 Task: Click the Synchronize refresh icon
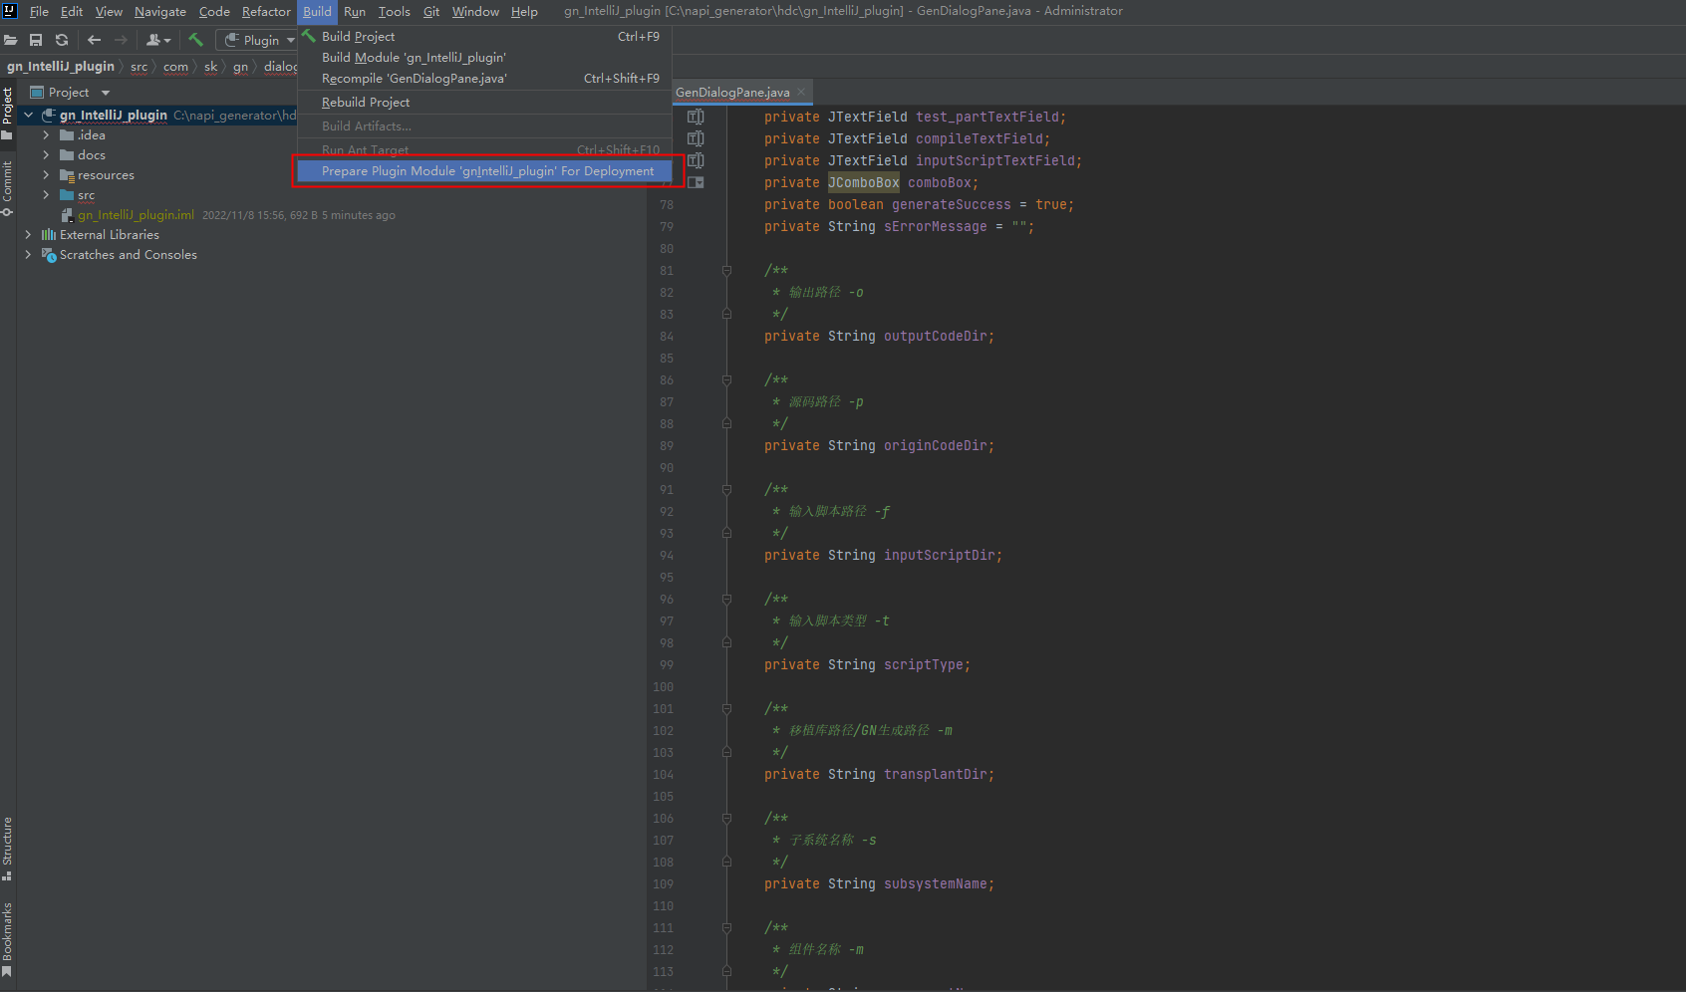tap(62, 40)
